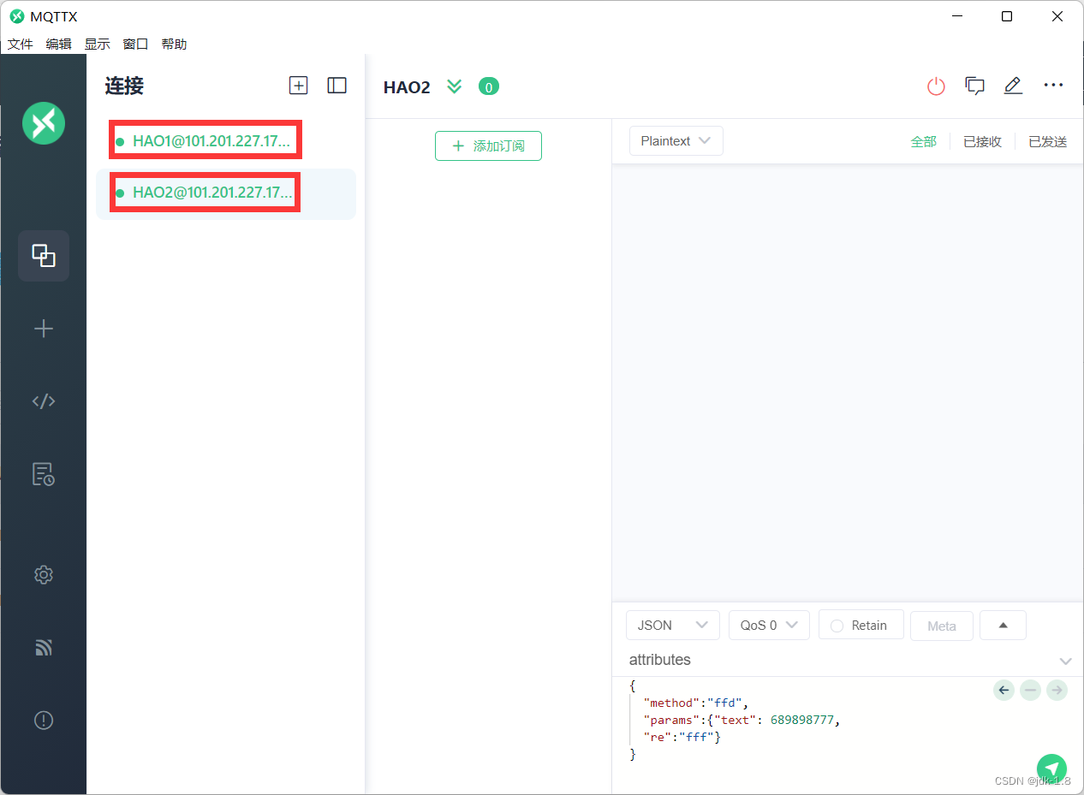Open new window with the chat bubbles icon
The width and height of the screenshot is (1084, 795).
[x=975, y=86]
